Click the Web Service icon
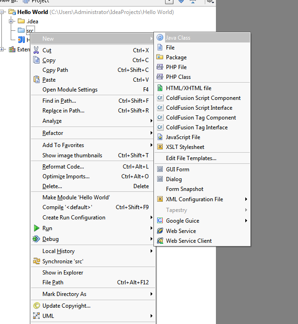This screenshot has height=324, width=298. [160, 231]
